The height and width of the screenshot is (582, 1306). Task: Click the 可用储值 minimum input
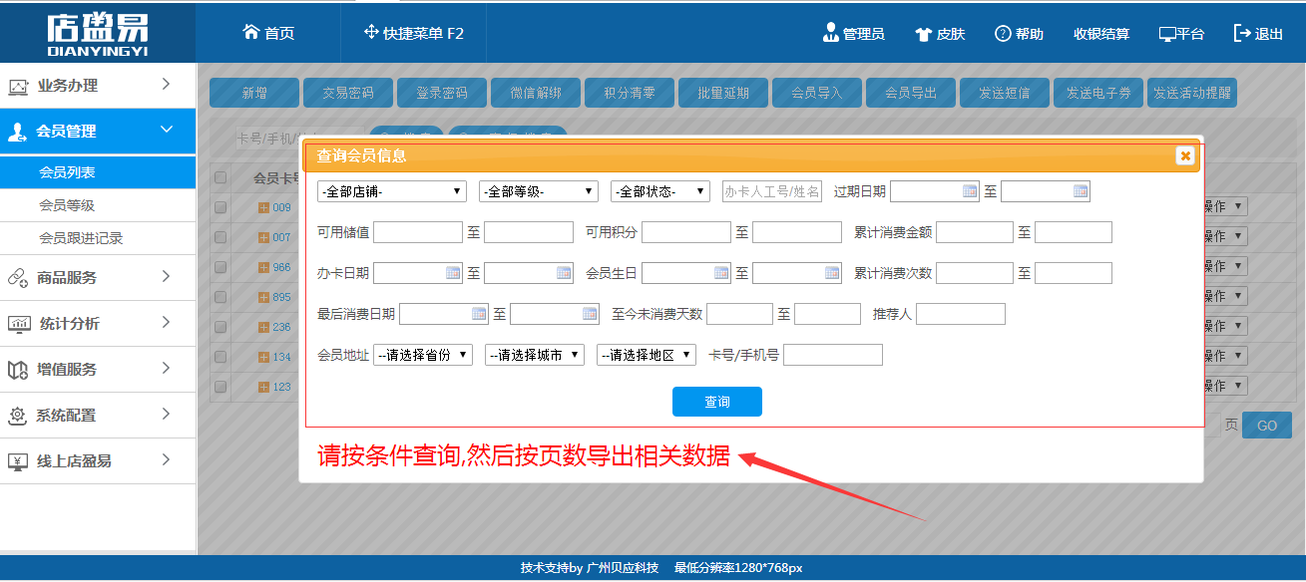(418, 232)
